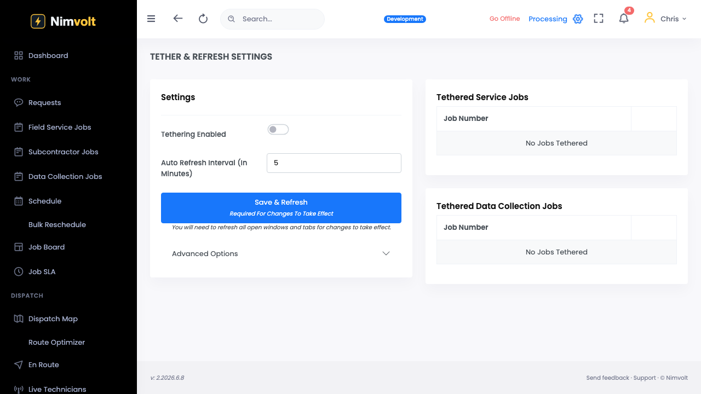Toggle the sidebar hamburger menu
This screenshot has width=701, height=394.
151,19
